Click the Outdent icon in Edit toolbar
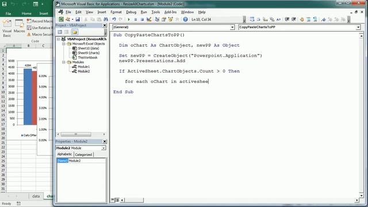The height and width of the screenshot is (207, 368). (x=294, y=20)
